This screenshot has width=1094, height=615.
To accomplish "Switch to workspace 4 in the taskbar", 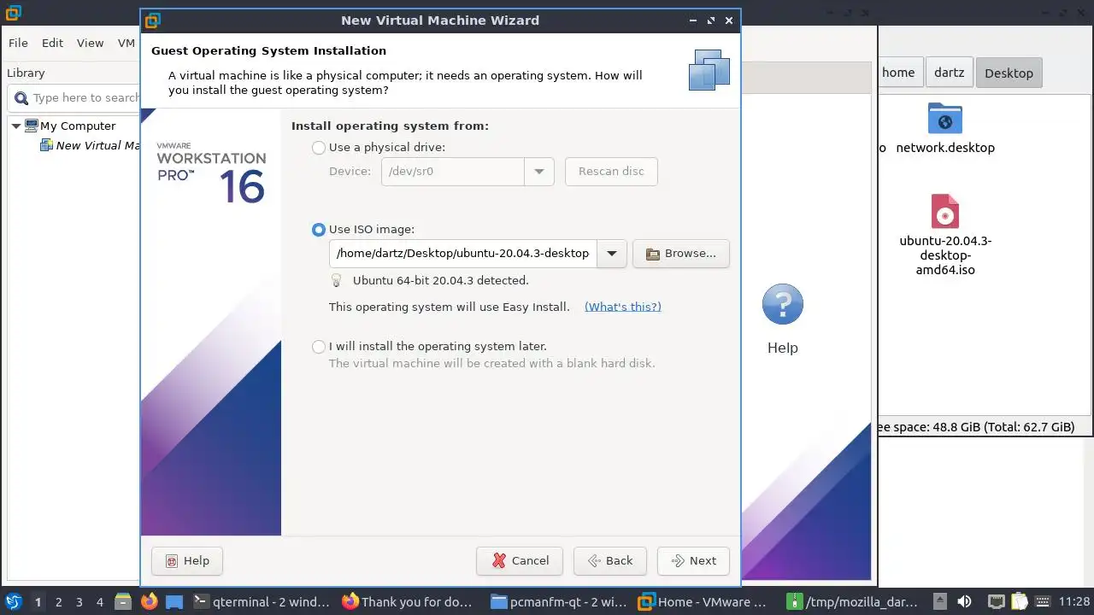I will [x=99, y=601].
